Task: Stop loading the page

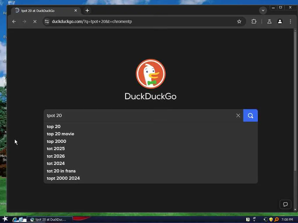Action: pos(35,21)
